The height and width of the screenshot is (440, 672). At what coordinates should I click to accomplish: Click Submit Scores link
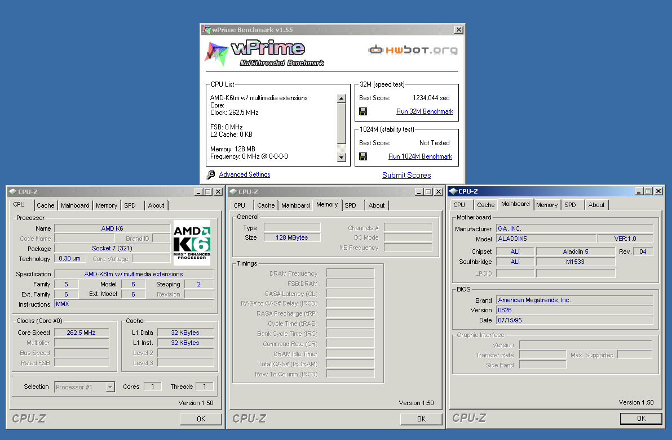click(406, 175)
